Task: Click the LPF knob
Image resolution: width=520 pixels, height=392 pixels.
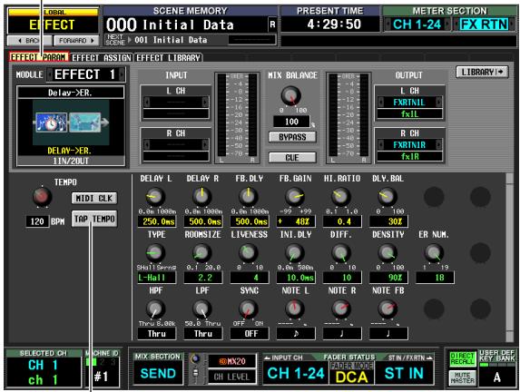Action: pos(202,309)
